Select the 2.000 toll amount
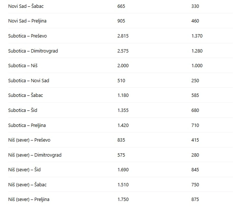Viewport: 239px width, 210px height. [x=123, y=66]
